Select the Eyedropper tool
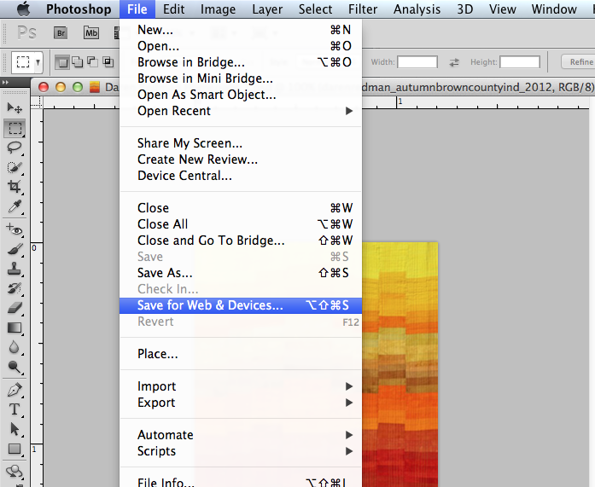The width and height of the screenshot is (595, 487). pos(15,207)
